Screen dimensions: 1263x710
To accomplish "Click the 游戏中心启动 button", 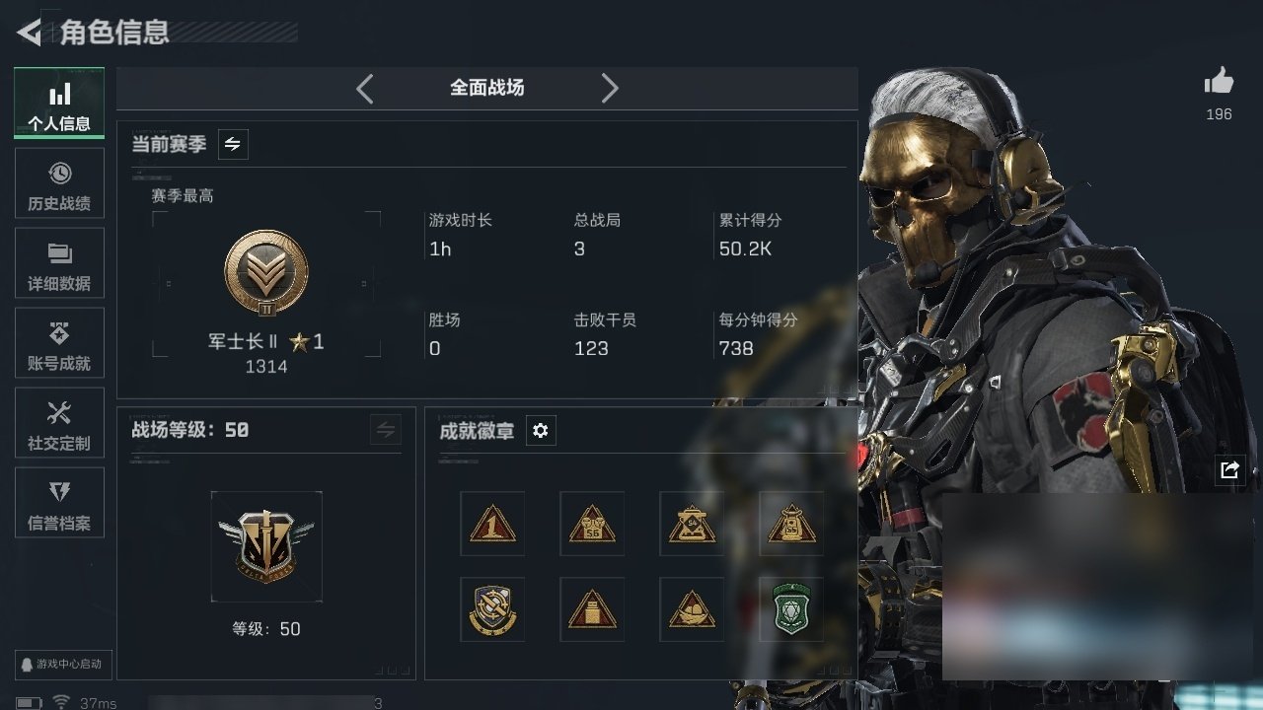I will (61, 664).
